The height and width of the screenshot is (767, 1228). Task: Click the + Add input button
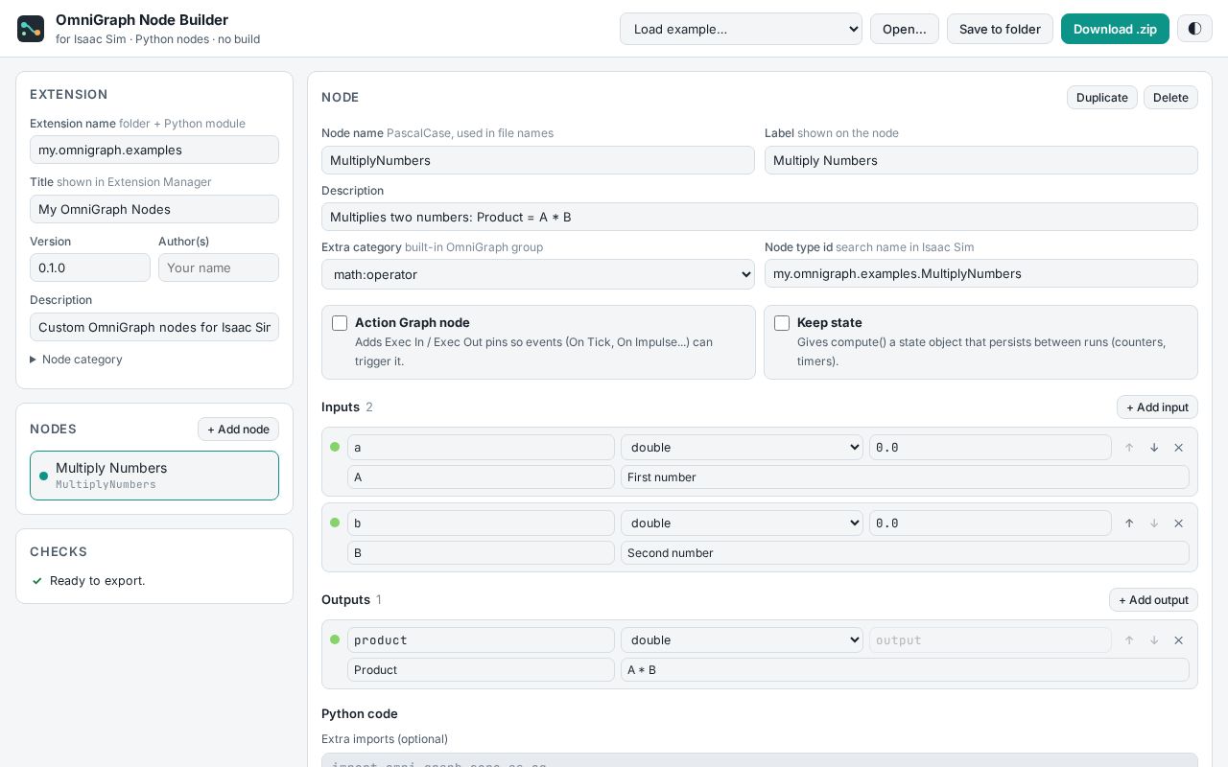(1157, 407)
